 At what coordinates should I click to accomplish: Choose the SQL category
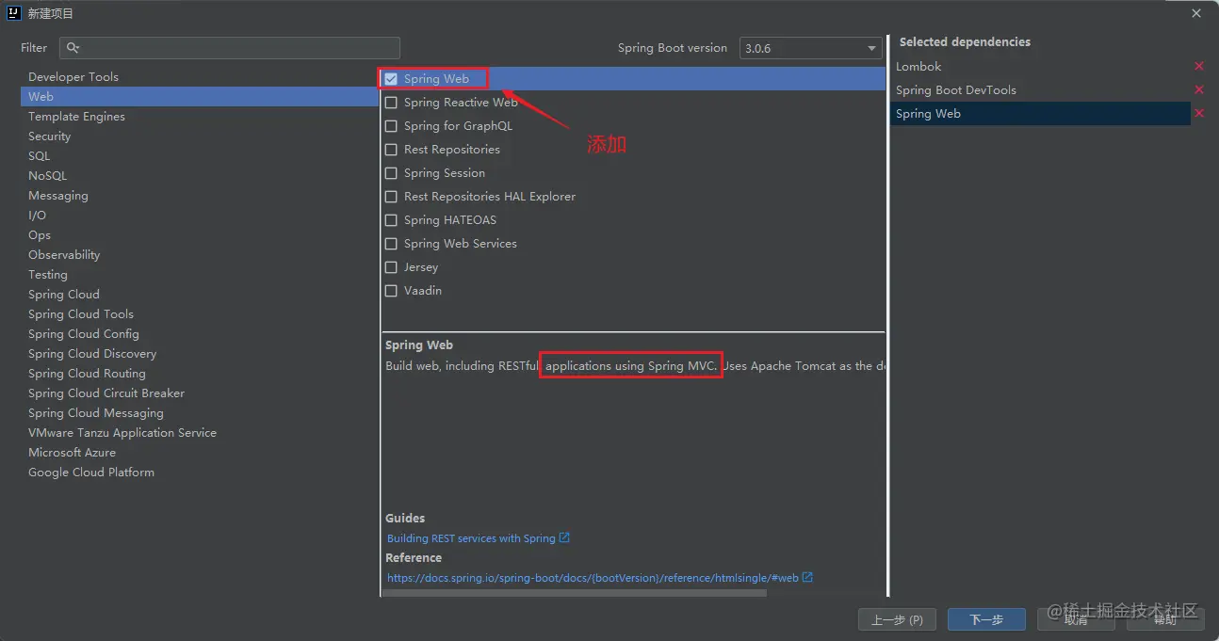click(x=199, y=156)
